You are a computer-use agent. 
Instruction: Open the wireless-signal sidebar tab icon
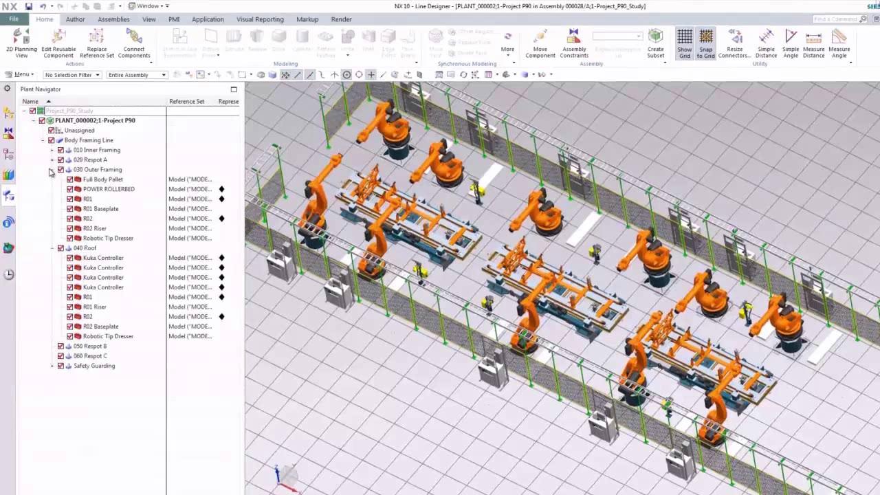point(8,222)
